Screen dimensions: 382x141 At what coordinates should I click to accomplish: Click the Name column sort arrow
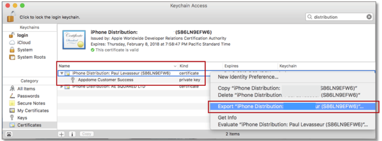tap(175, 66)
